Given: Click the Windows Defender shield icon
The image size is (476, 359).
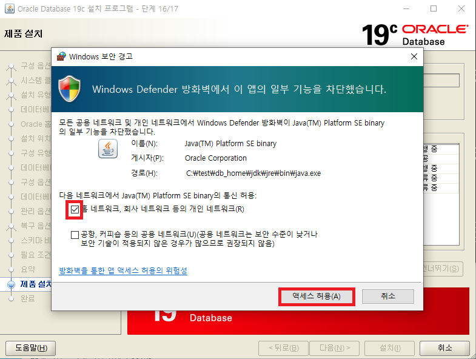Looking at the screenshot, I should pyautogui.click(x=70, y=89).
